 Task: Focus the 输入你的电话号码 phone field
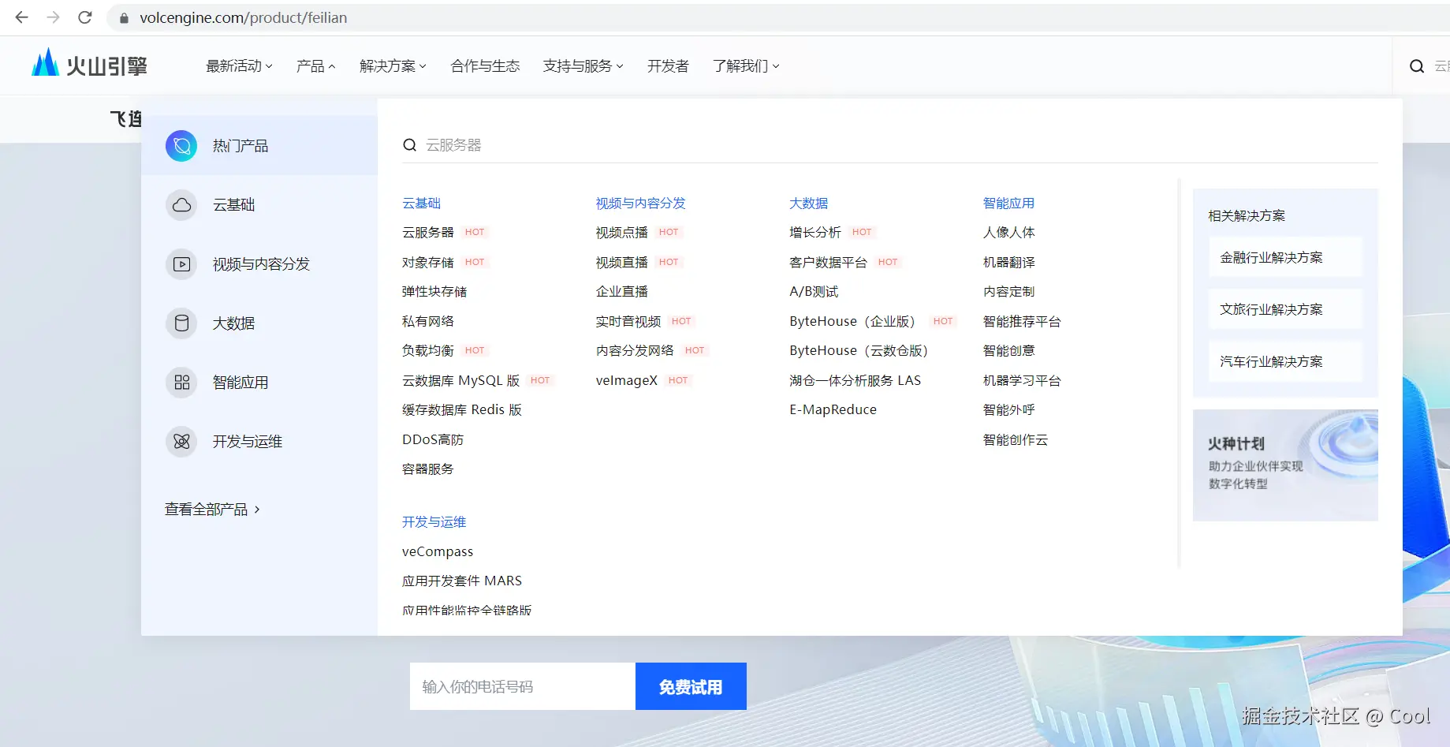point(523,686)
